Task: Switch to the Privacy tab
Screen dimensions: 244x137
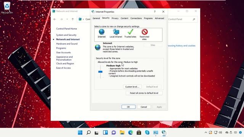Action: click(115, 18)
